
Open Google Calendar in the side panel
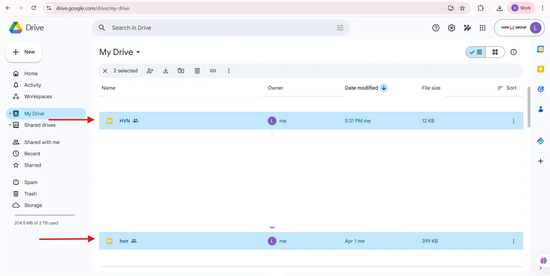click(x=541, y=49)
